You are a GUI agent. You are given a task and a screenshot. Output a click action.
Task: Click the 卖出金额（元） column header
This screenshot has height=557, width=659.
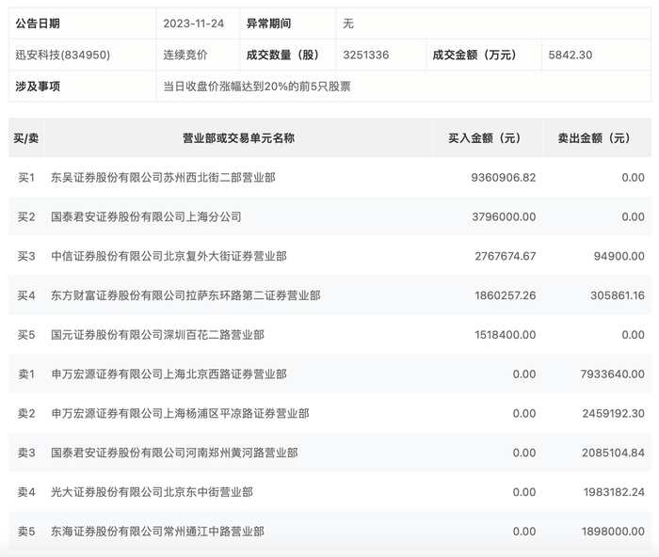[597, 137]
